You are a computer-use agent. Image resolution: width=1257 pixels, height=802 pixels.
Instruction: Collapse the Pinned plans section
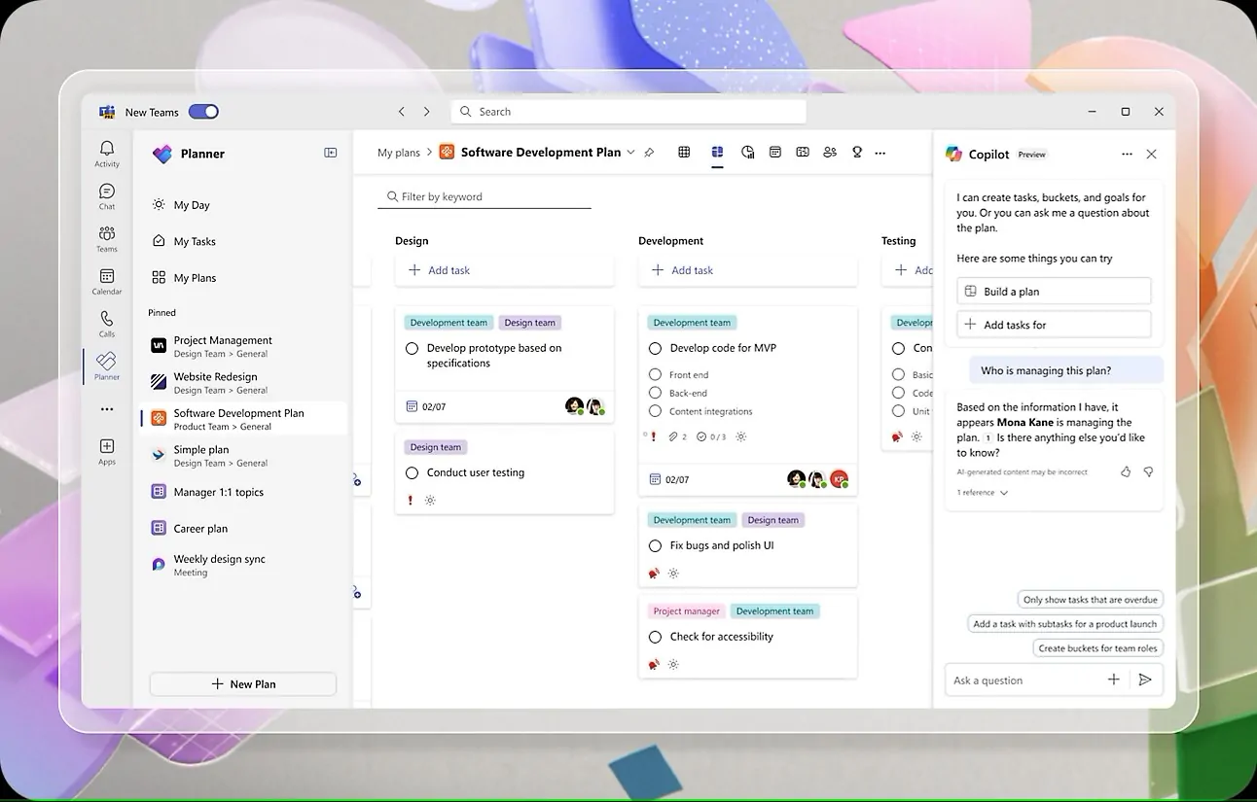[x=162, y=312]
